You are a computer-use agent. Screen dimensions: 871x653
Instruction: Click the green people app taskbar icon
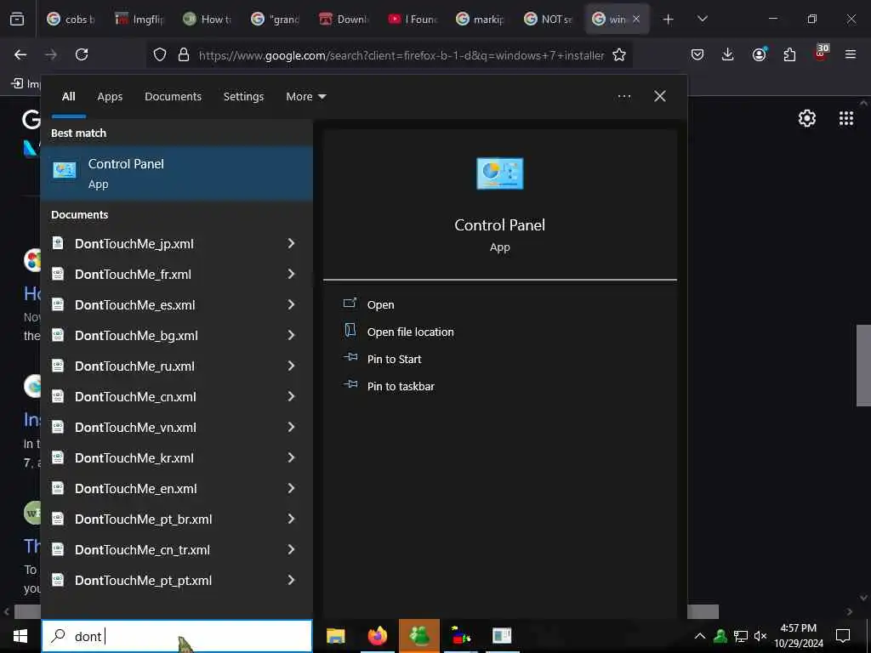(419, 636)
